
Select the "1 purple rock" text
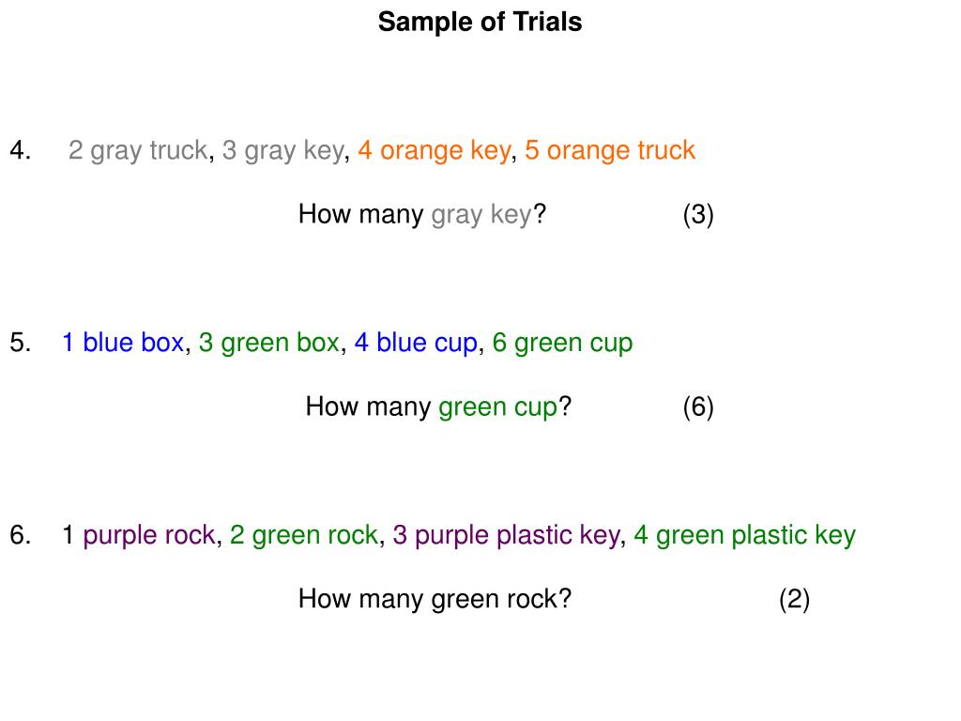tap(139, 535)
